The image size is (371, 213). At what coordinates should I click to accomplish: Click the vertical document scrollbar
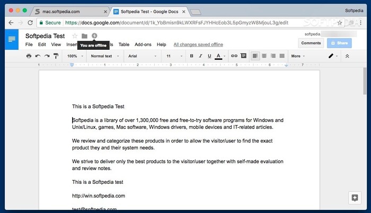point(365,81)
